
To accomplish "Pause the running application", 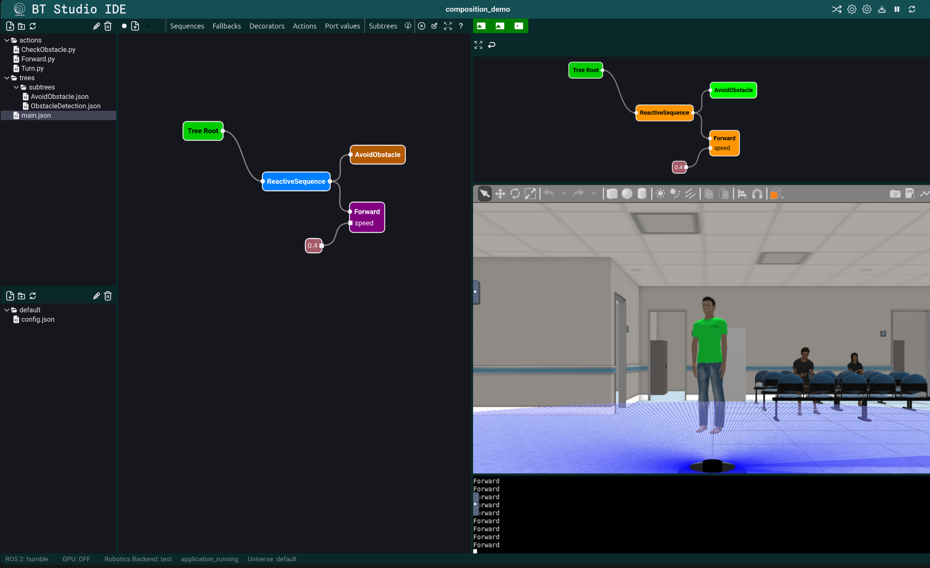I will tap(897, 9).
